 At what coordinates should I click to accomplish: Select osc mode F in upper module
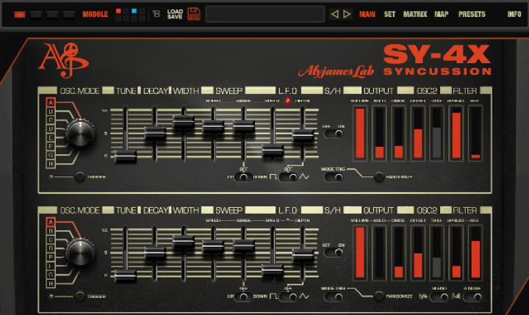point(51,146)
